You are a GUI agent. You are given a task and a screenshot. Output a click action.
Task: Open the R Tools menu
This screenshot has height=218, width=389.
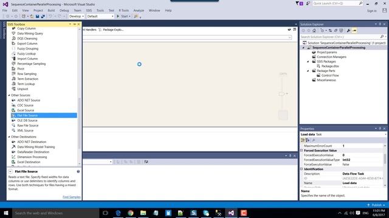point(123,10)
